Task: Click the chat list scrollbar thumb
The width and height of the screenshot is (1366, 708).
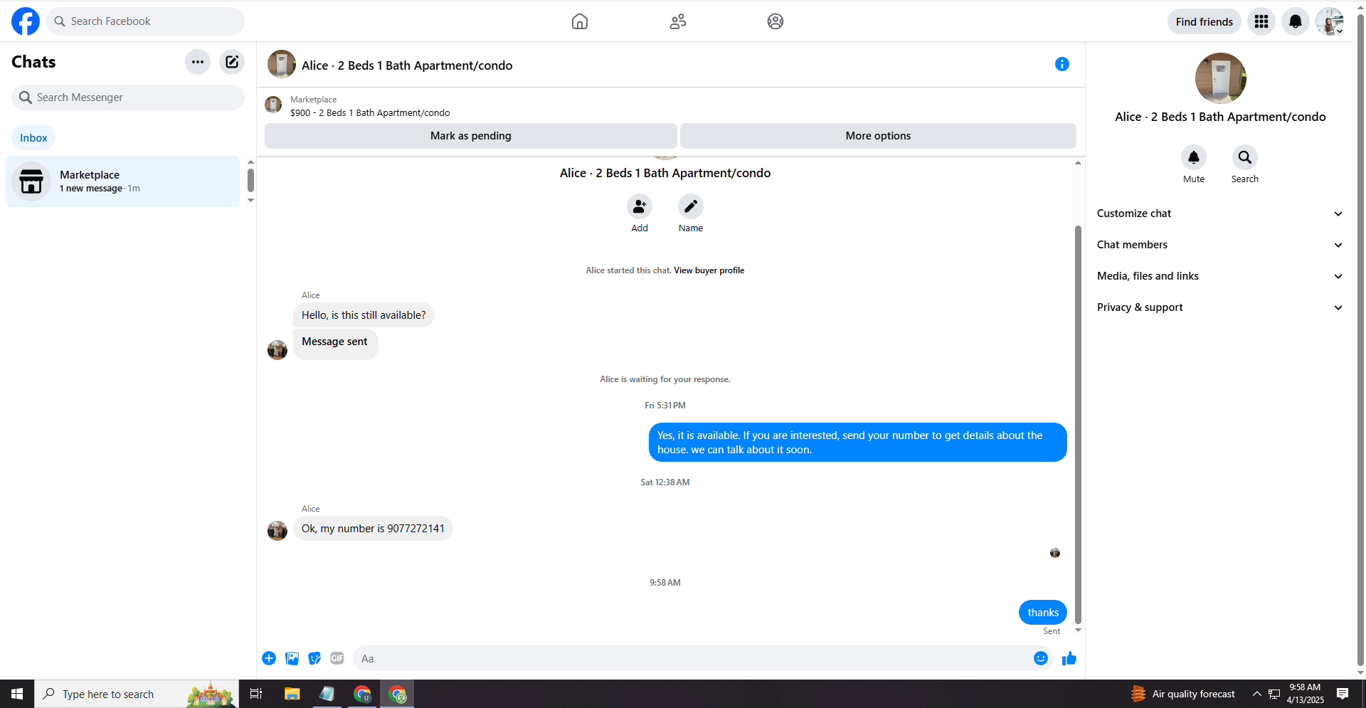Action: [250, 180]
